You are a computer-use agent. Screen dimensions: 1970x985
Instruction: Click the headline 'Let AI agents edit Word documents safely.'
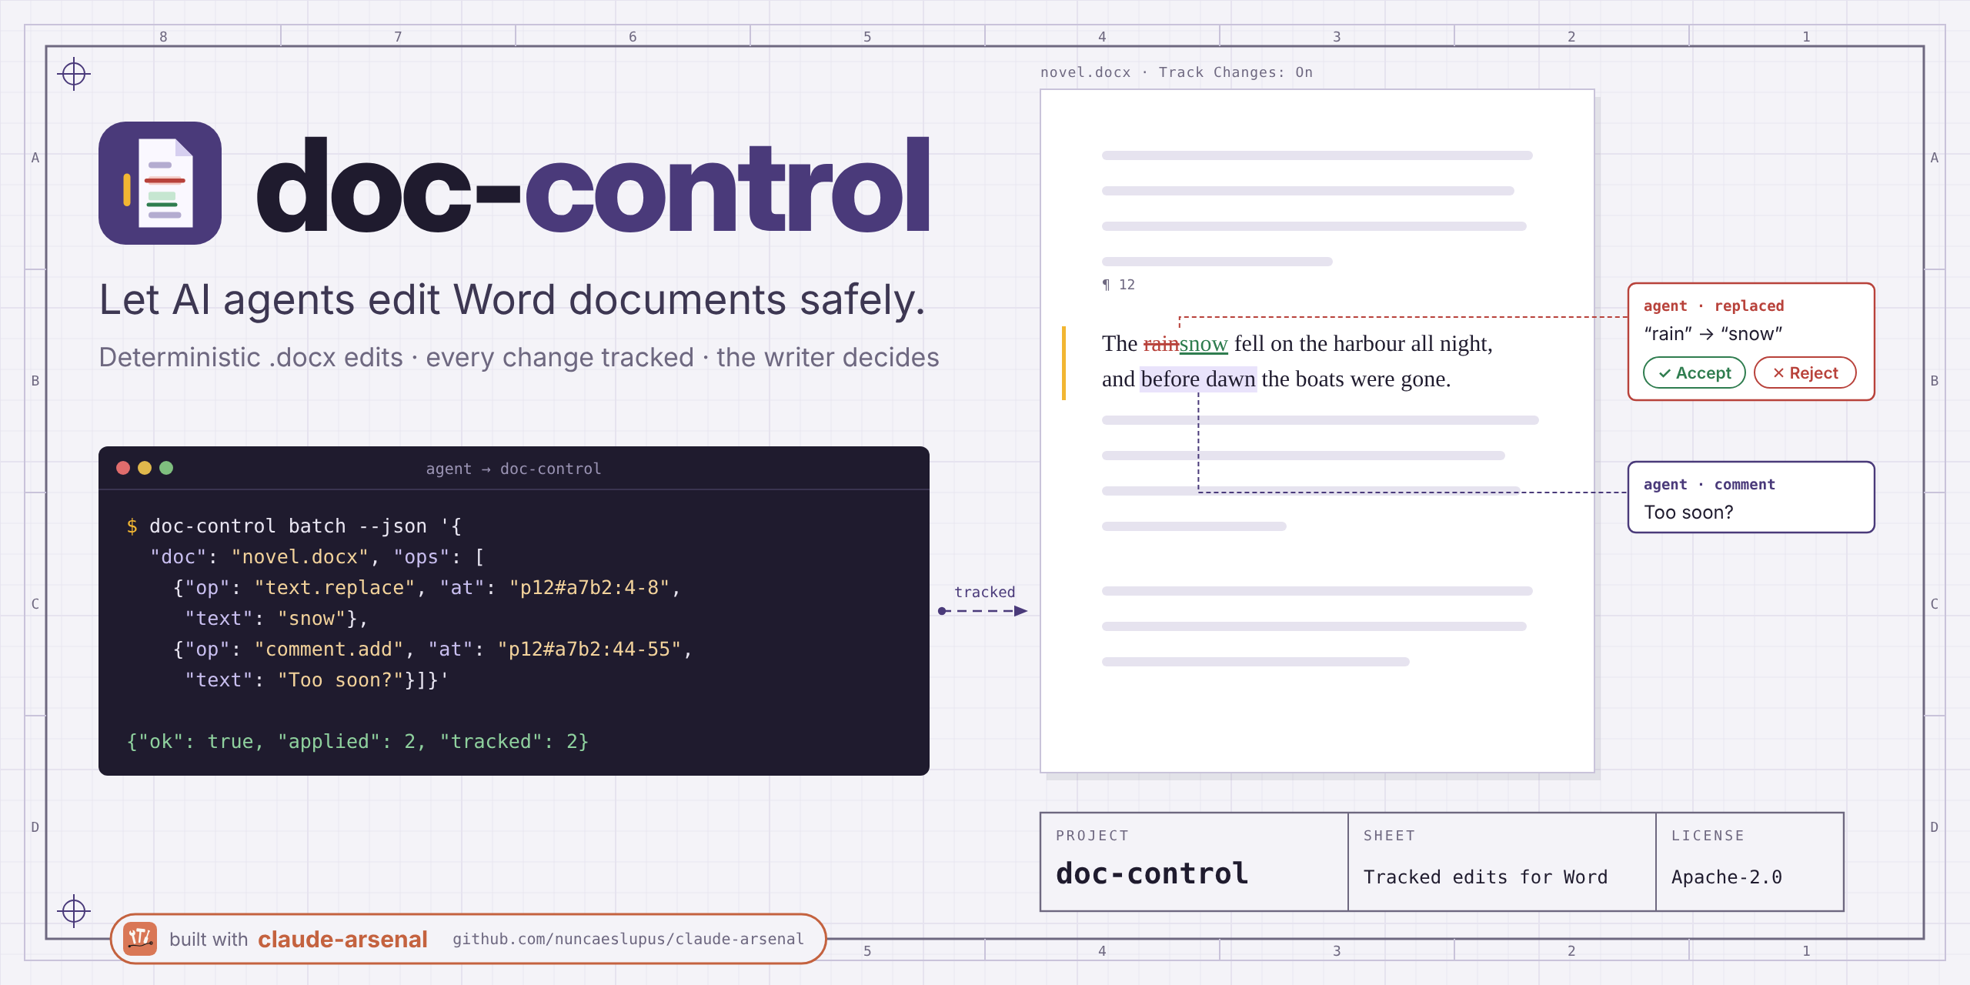tap(513, 300)
